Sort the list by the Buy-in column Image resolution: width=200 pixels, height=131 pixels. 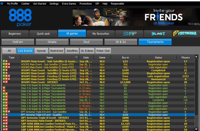[125, 57]
